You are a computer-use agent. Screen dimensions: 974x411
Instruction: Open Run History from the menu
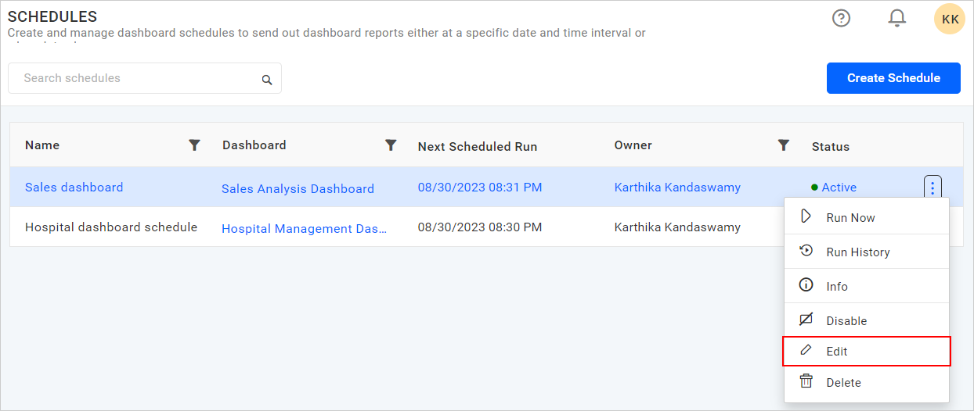pyautogui.click(x=857, y=252)
